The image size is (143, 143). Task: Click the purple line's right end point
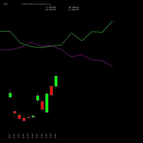[x=112, y=66]
